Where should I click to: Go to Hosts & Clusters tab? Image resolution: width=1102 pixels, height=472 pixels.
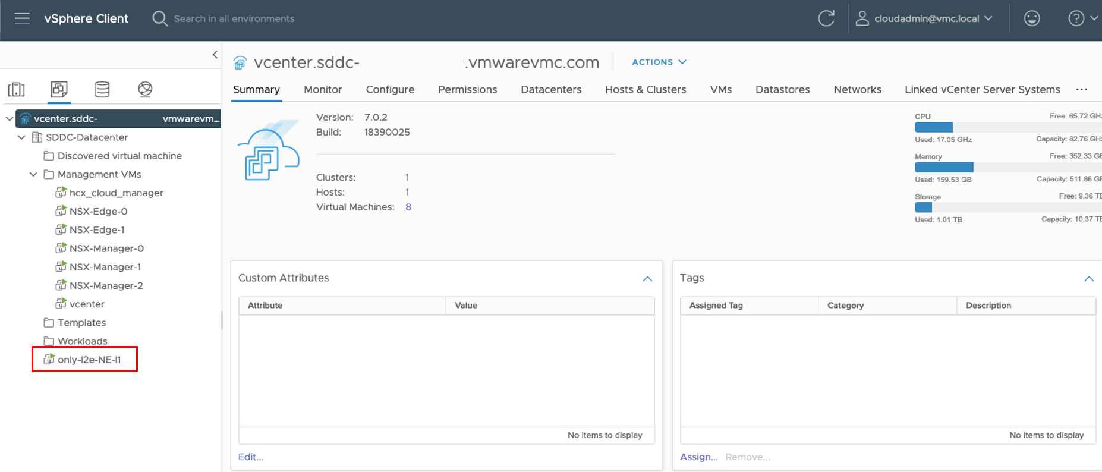(x=646, y=89)
